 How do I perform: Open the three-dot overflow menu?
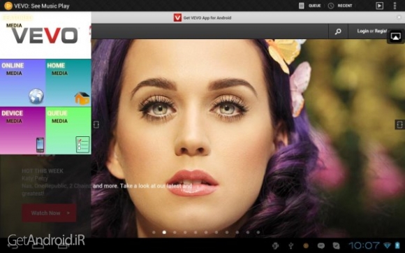click(x=395, y=6)
